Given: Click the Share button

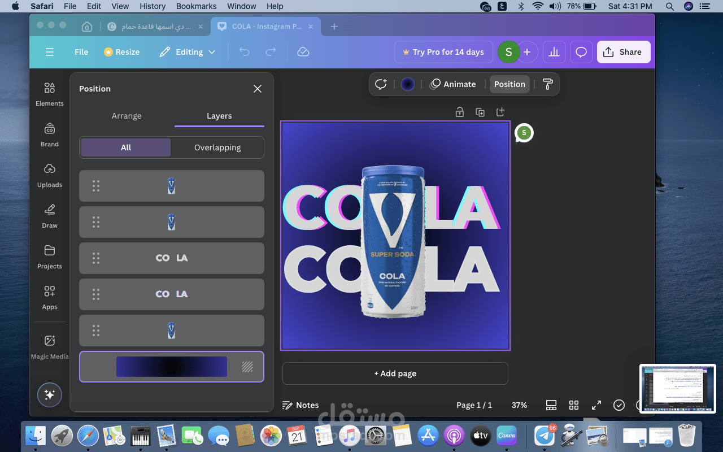Looking at the screenshot, I should [624, 52].
